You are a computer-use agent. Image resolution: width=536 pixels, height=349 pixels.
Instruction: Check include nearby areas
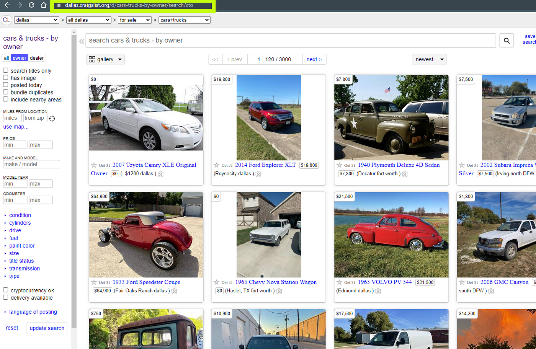click(6, 99)
